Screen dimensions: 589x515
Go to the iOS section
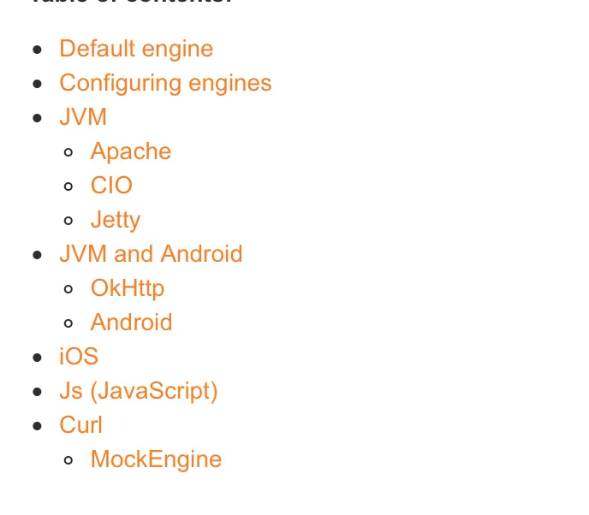coord(79,356)
